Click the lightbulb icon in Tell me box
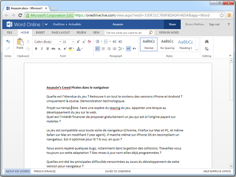The height and width of the screenshot is (177, 236). pyautogui.click(x=151, y=33)
